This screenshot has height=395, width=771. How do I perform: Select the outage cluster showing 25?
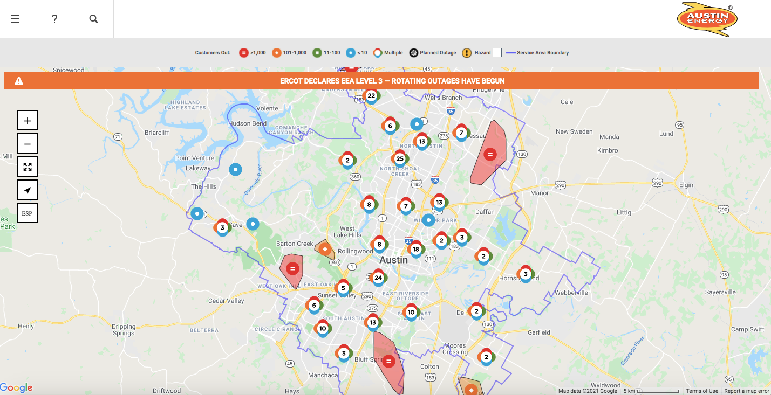400,159
